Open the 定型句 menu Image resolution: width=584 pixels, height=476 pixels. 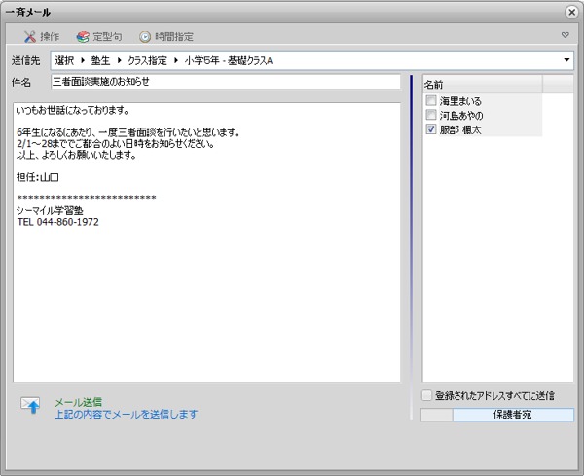[107, 36]
